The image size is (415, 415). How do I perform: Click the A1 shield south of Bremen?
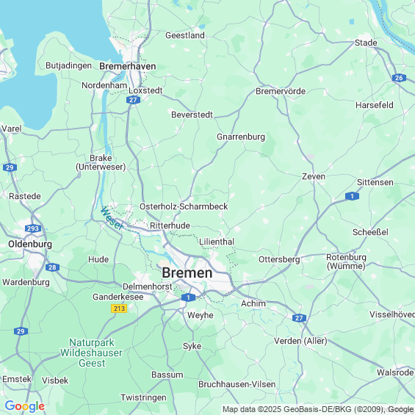(x=188, y=297)
